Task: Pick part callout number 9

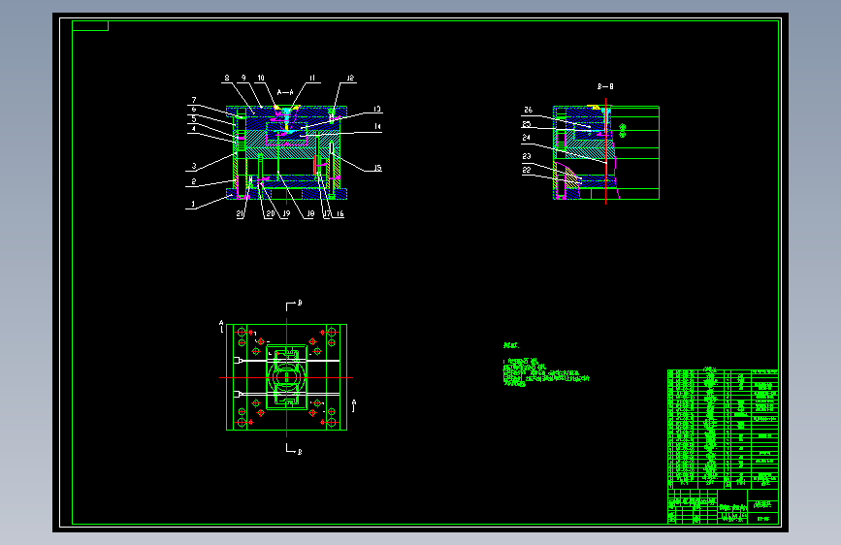Action: 243,78
